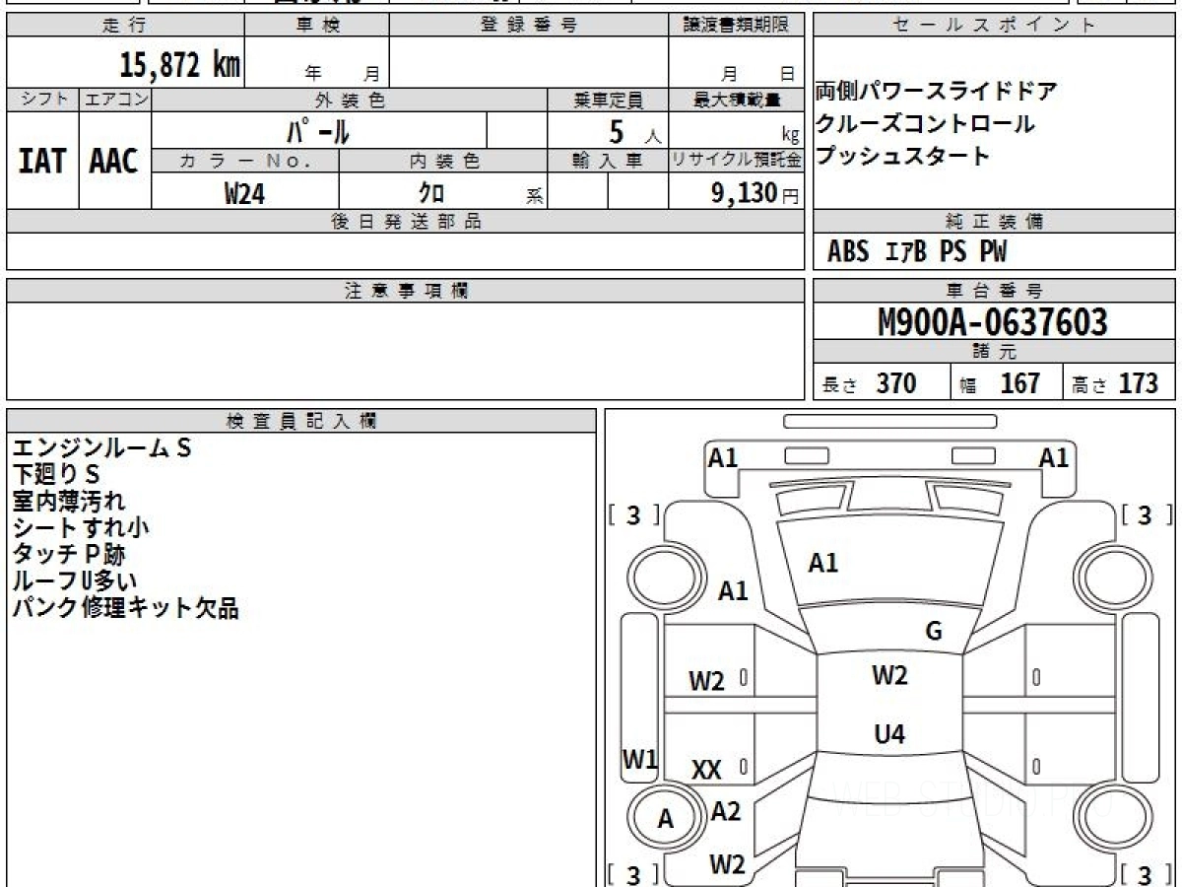Select inspector note パンク修理キット欠品
The height and width of the screenshot is (887, 1182).
(x=125, y=608)
